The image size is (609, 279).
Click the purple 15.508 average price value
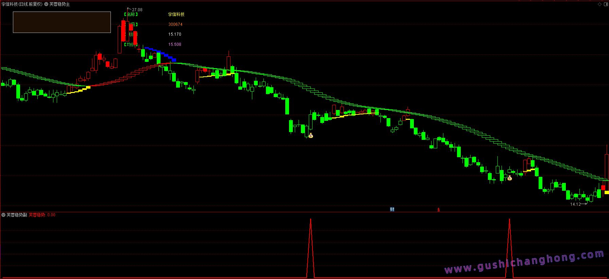pyautogui.click(x=175, y=44)
